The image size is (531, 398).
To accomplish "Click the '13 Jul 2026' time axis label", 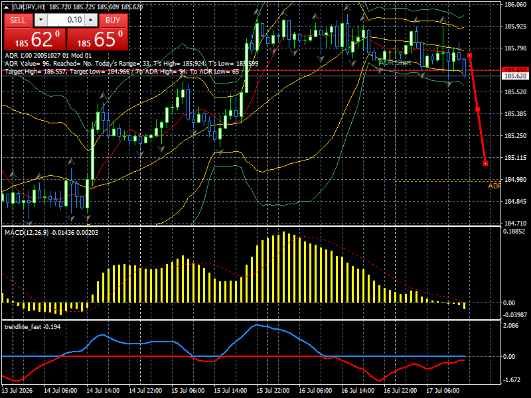I will point(17,390).
